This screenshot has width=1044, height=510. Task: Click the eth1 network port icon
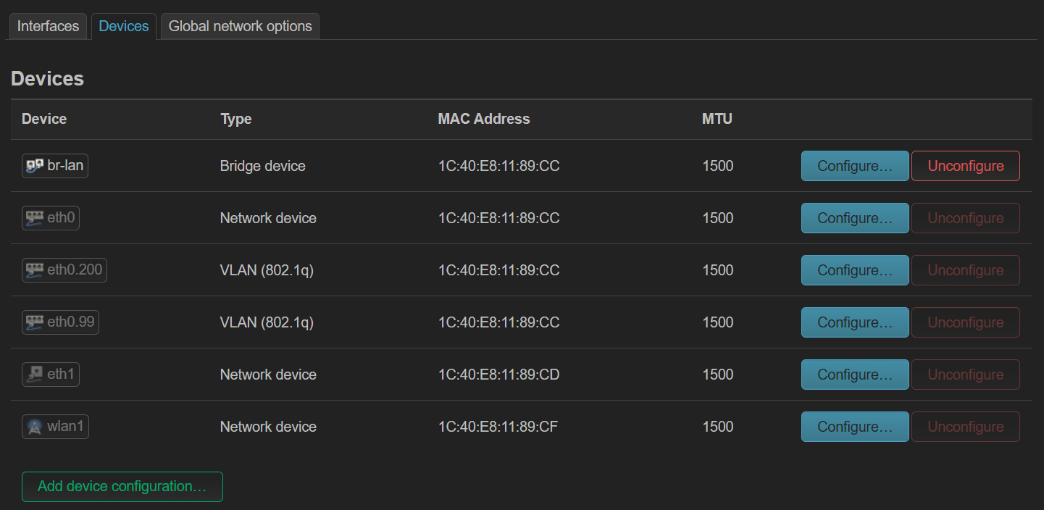(35, 375)
